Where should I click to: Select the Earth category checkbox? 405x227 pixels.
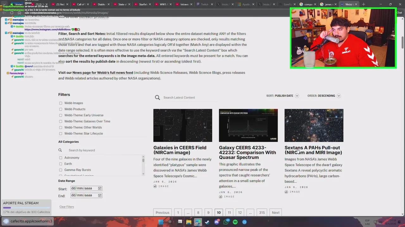pos(60,164)
